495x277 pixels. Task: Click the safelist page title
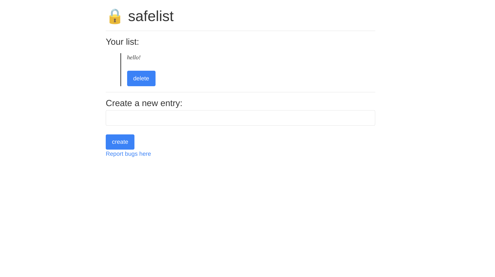[151, 16]
